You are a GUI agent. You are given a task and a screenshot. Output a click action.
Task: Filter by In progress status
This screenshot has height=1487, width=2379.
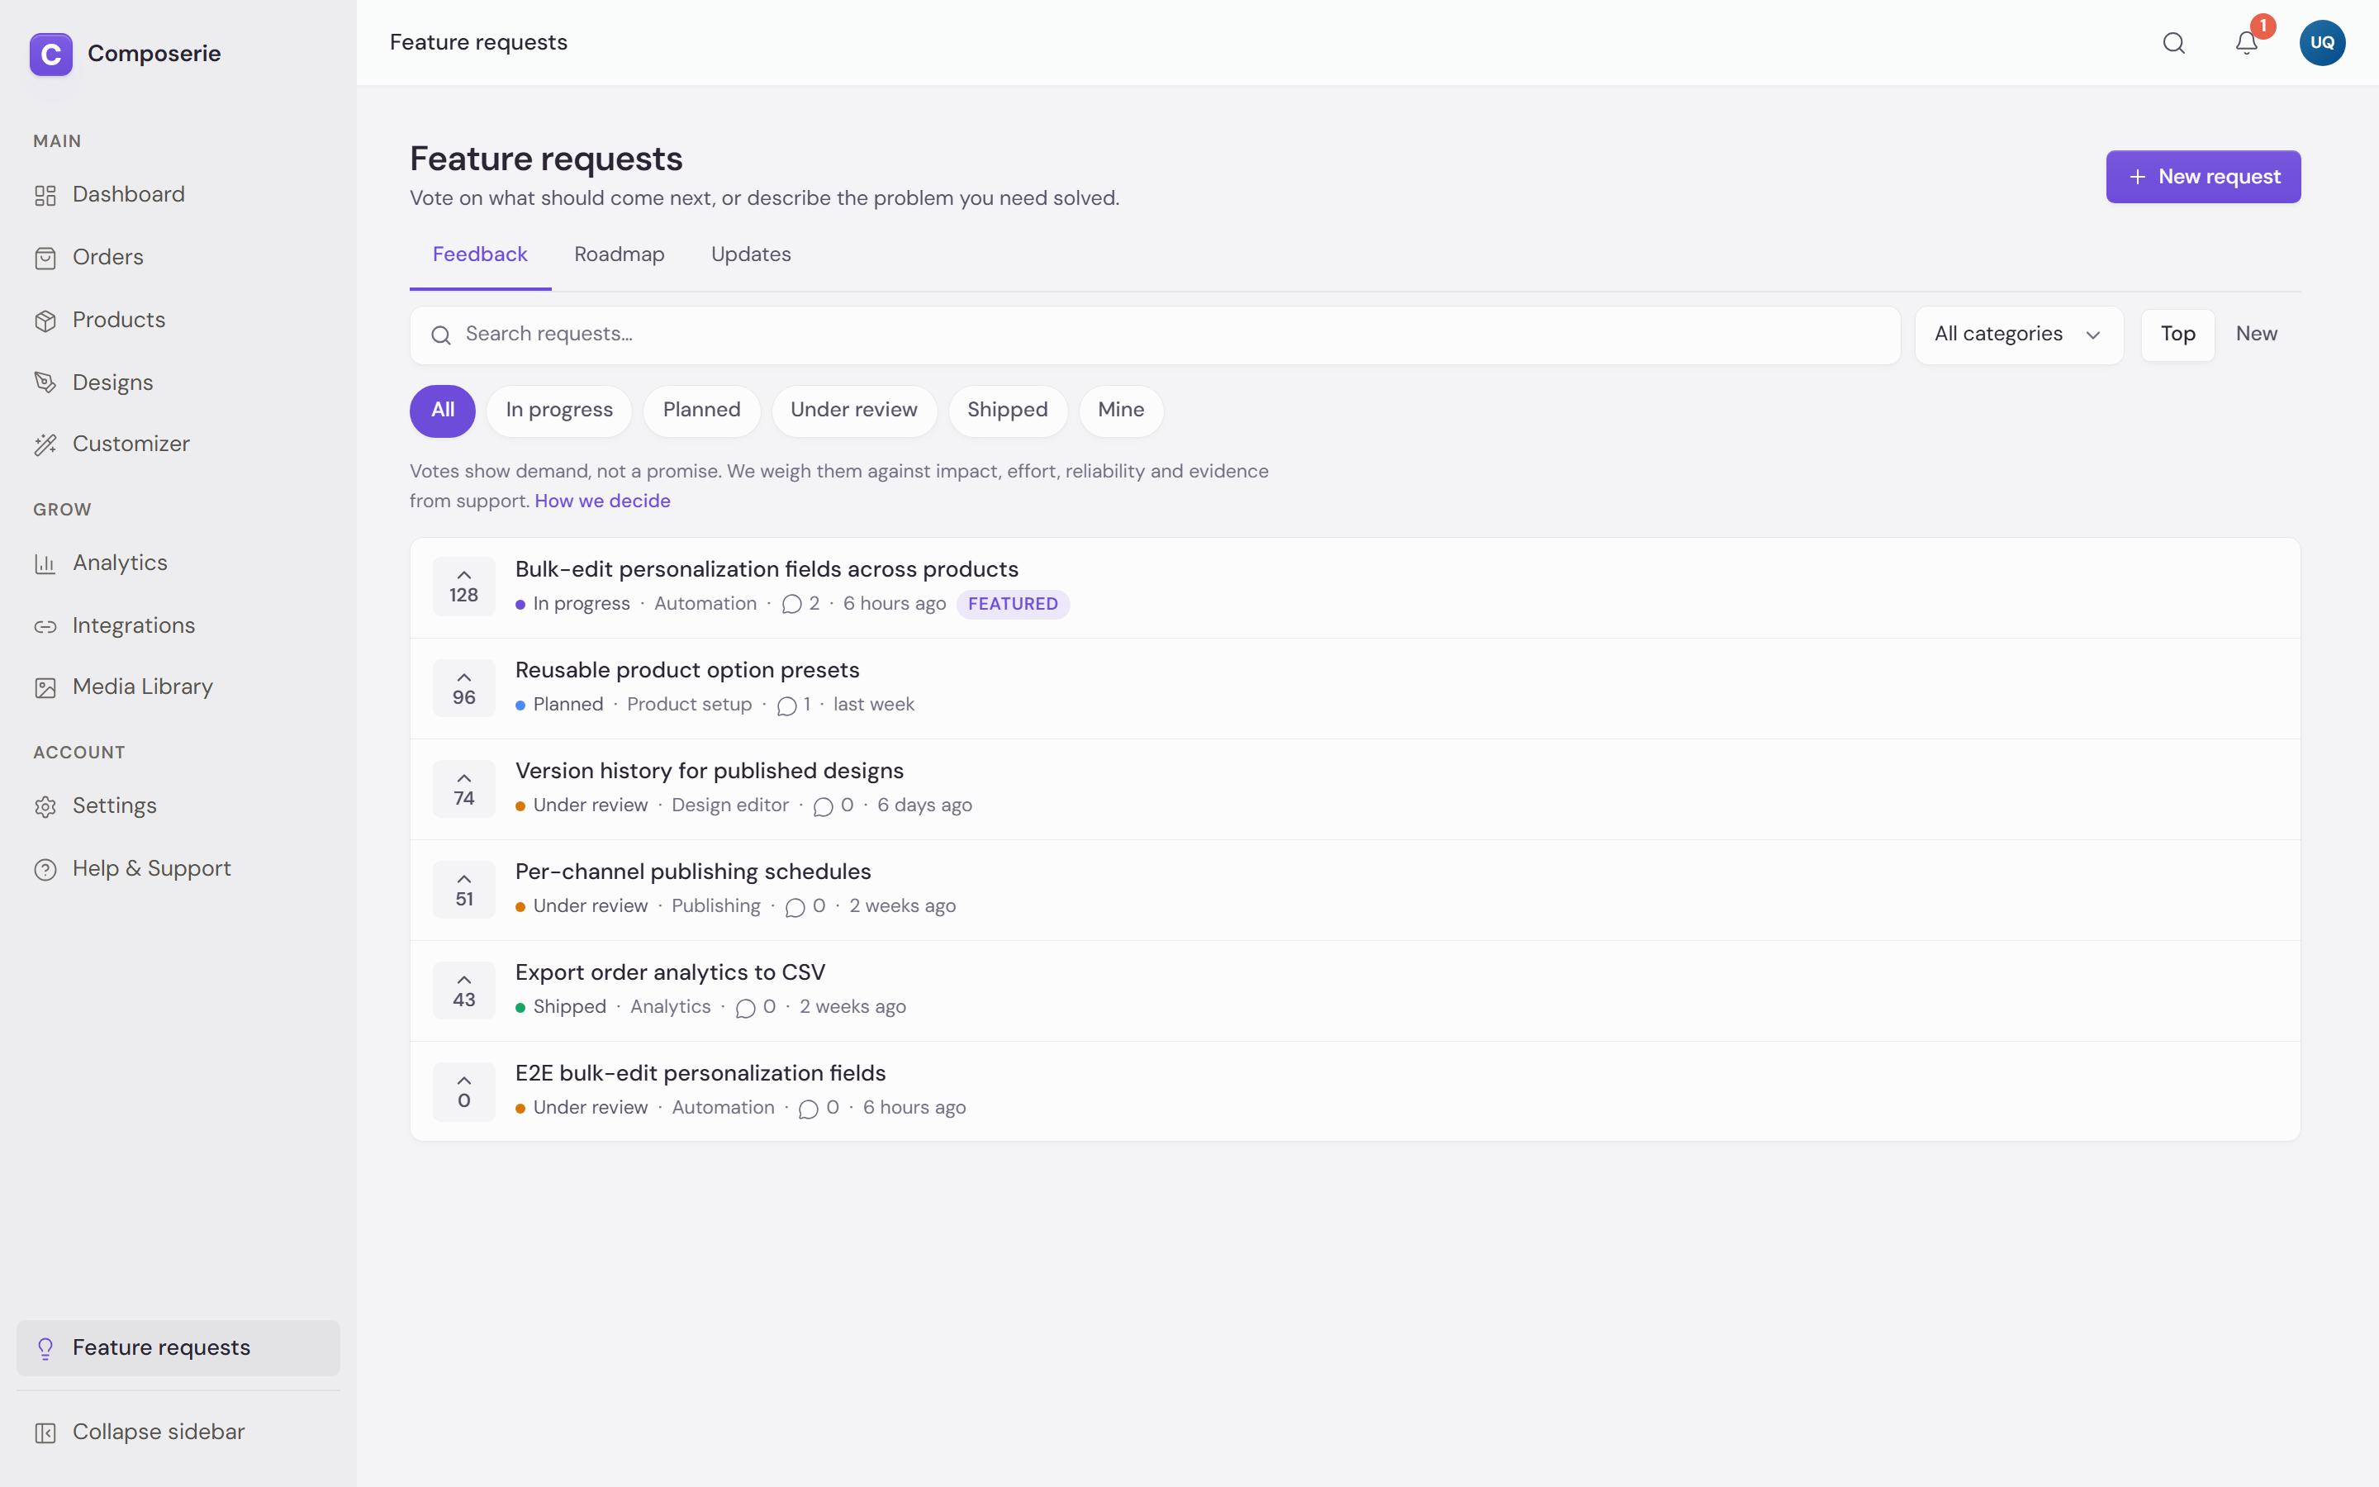click(559, 410)
